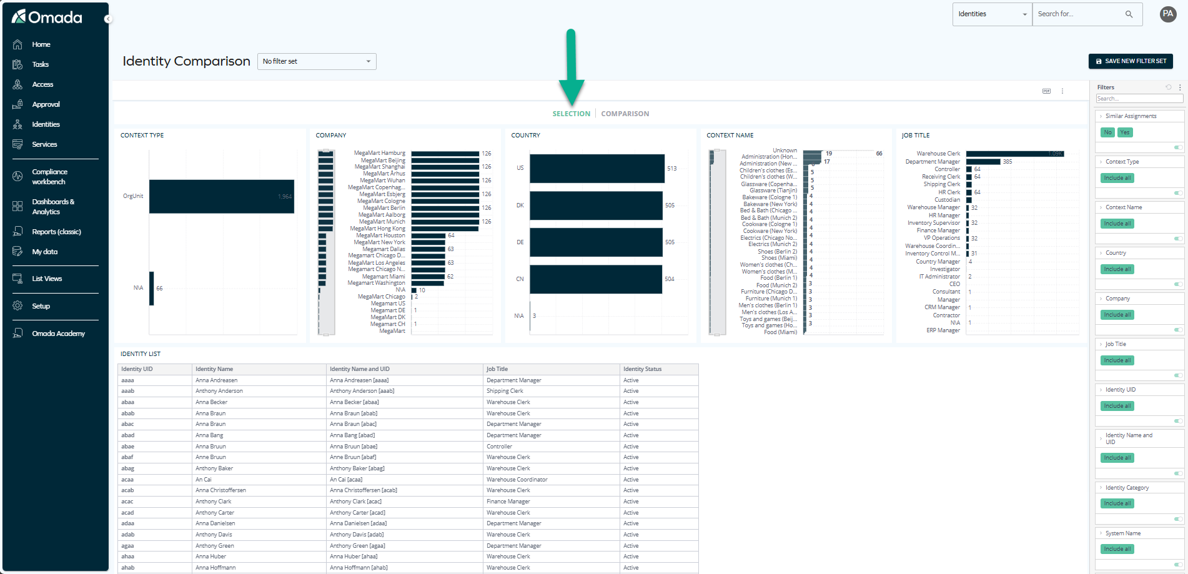Viewport: 1188px width, 574px height.
Task: Click the Context Name chart scroll strip
Action: coord(717,242)
